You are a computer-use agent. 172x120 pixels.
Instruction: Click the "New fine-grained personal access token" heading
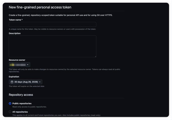[40, 7]
